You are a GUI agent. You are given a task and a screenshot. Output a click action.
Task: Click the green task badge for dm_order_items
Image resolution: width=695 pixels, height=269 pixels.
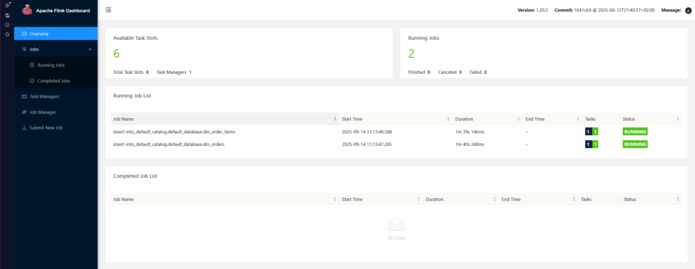point(595,132)
